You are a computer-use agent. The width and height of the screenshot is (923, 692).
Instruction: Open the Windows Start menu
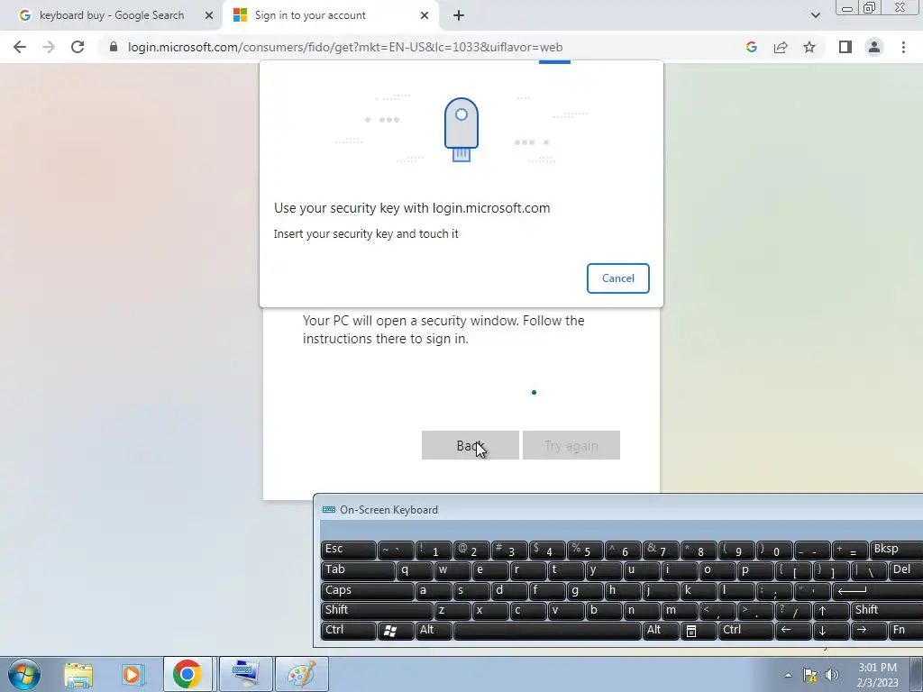(24, 674)
